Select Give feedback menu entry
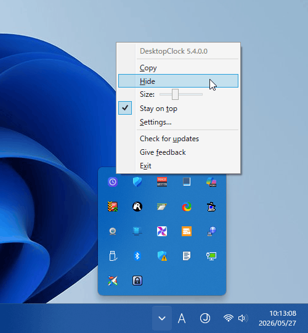This screenshot has height=333, width=308. (x=178, y=152)
